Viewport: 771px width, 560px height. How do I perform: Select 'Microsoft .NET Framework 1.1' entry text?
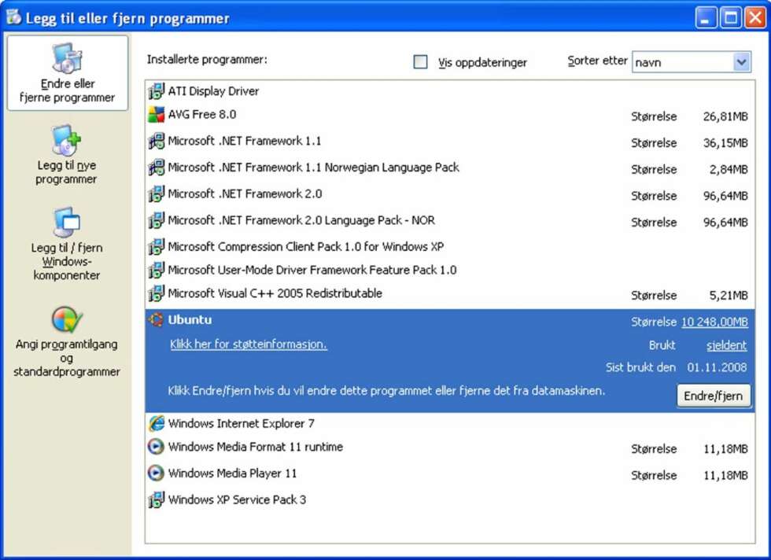click(x=245, y=141)
